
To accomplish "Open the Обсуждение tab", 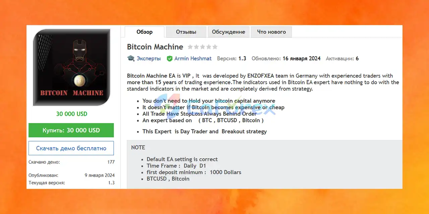I will coord(229,32).
